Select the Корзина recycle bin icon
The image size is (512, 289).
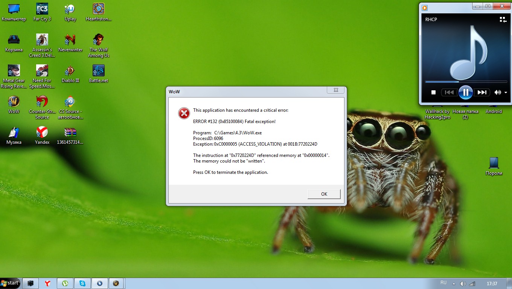(14, 43)
